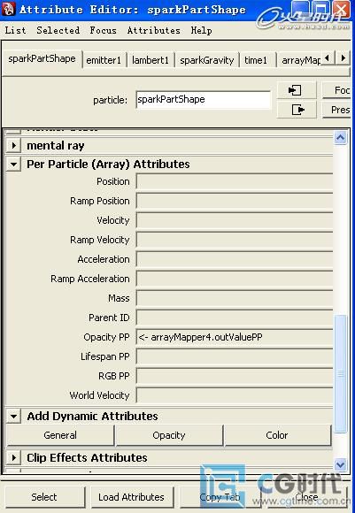Viewport: 355px width, 513px height.
Task: Click the Mass label
Action: (119, 298)
